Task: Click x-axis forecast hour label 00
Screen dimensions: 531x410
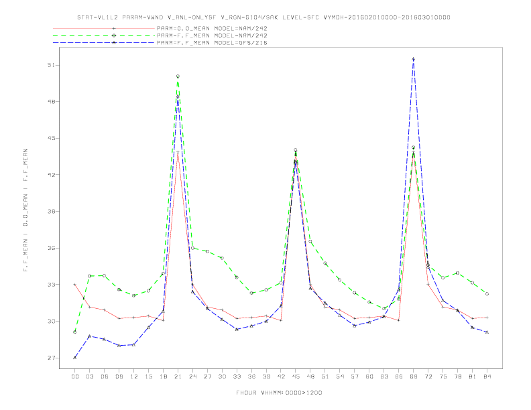Action: (75, 377)
